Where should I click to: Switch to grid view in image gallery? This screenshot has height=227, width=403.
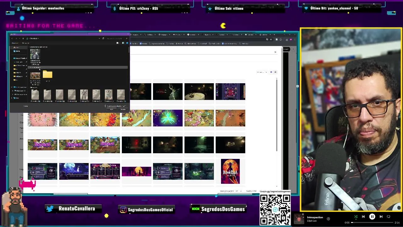pyautogui.click(x=271, y=72)
